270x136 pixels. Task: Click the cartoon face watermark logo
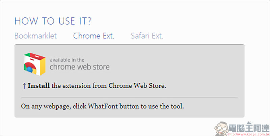click(221, 129)
